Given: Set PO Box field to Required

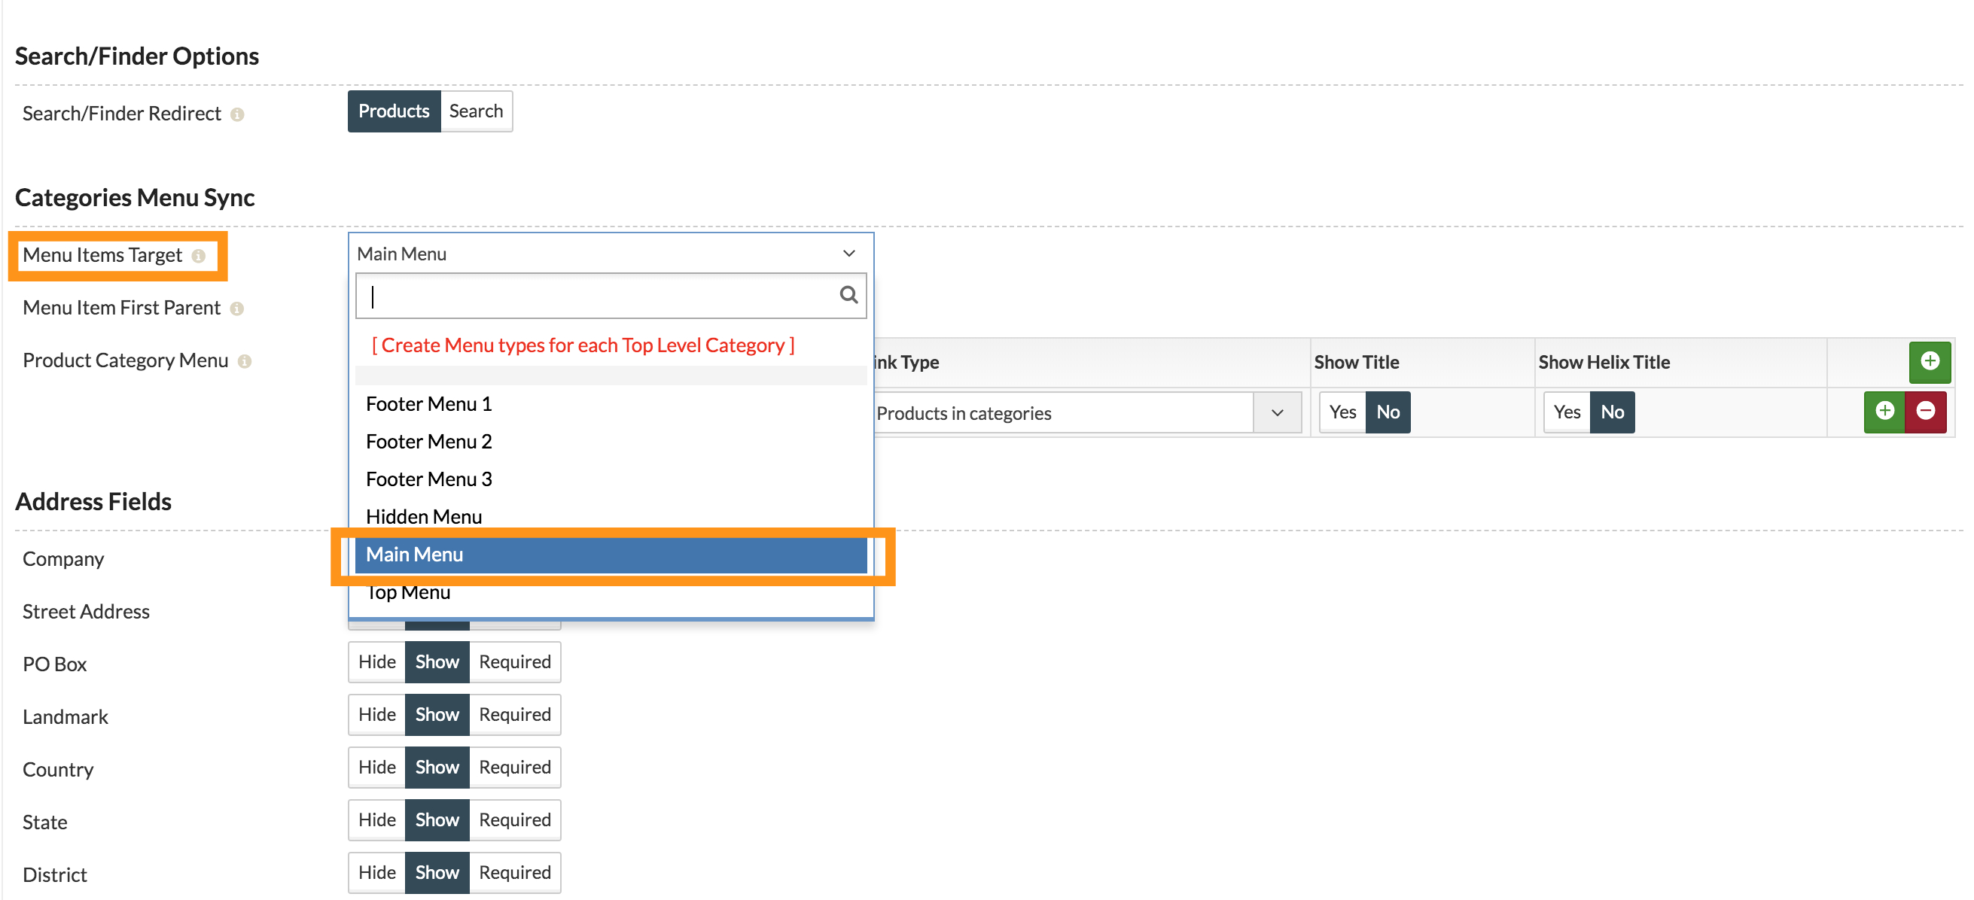Looking at the screenshot, I should [x=514, y=661].
